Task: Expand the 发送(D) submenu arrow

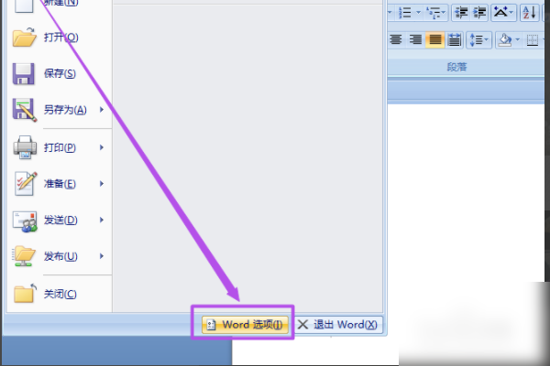Action: (102, 220)
